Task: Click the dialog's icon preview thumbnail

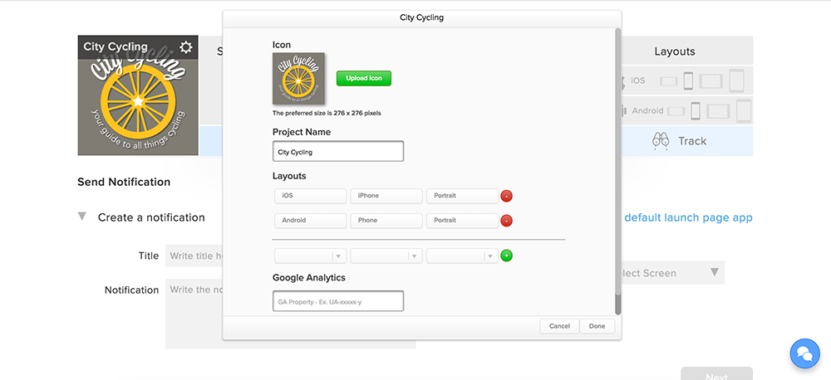Action: 298,78
